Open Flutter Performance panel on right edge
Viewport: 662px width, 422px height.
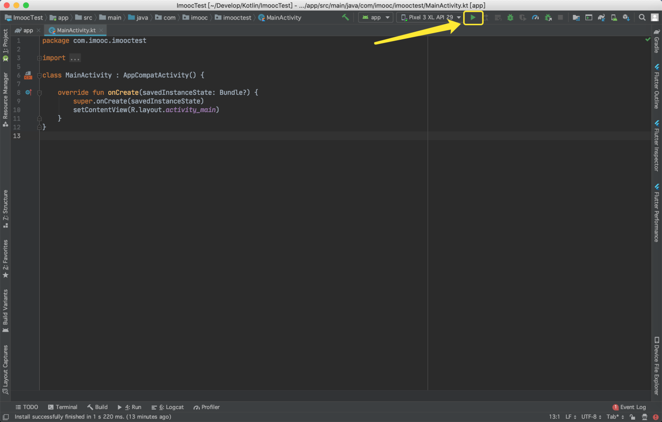pos(656,213)
